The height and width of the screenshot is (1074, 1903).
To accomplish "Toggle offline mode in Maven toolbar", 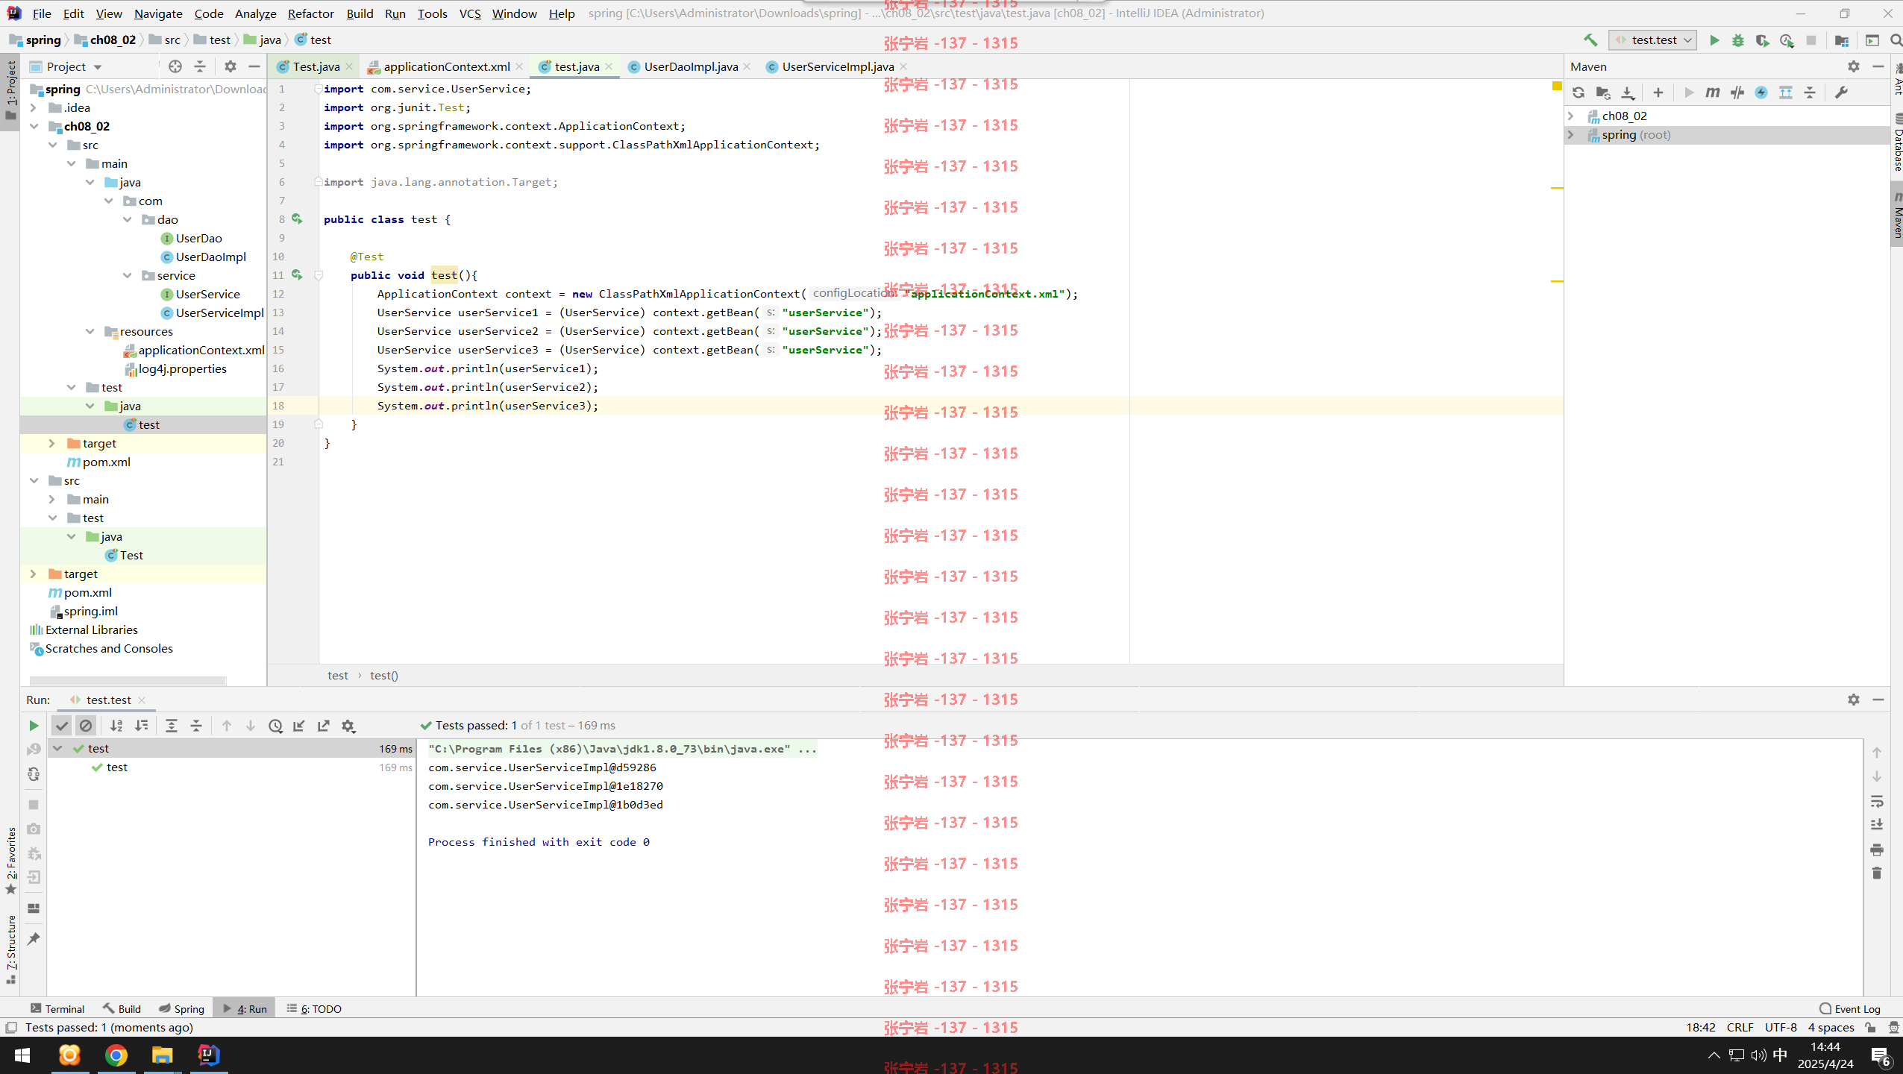I will (1737, 92).
